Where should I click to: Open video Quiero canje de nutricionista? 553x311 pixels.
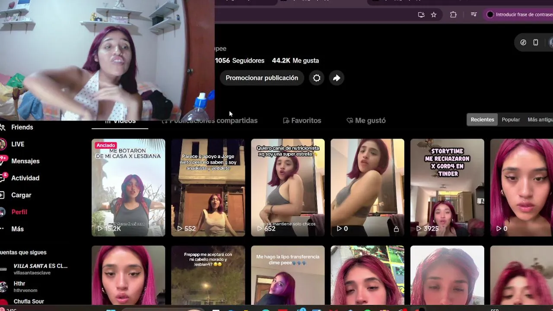tap(288, 187)
